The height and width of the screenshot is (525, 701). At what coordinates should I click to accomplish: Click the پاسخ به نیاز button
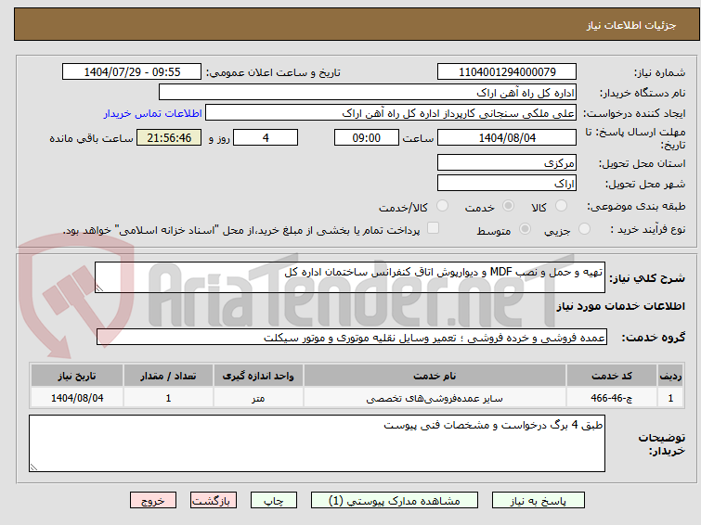[539, 501]
